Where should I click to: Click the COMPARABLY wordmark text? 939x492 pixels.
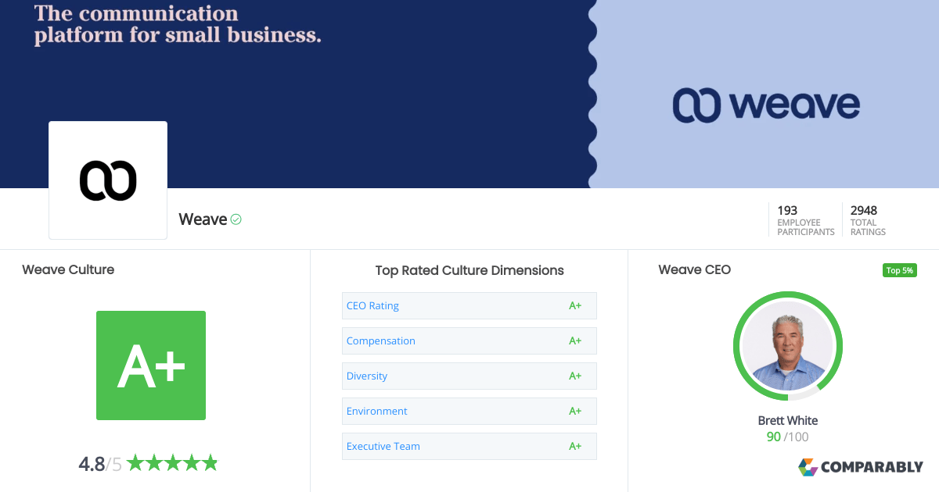click(872, 468)
